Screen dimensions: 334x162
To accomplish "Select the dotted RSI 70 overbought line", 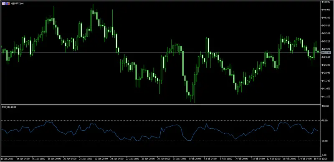I will pos(161,120).
